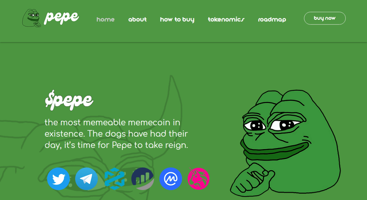Open the dark blue Etherscan chart icon
This screenshot has height=200, width=367.
142,179
